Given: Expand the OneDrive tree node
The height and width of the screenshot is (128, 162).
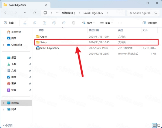Looking at the screenshot, I should 3,45.
